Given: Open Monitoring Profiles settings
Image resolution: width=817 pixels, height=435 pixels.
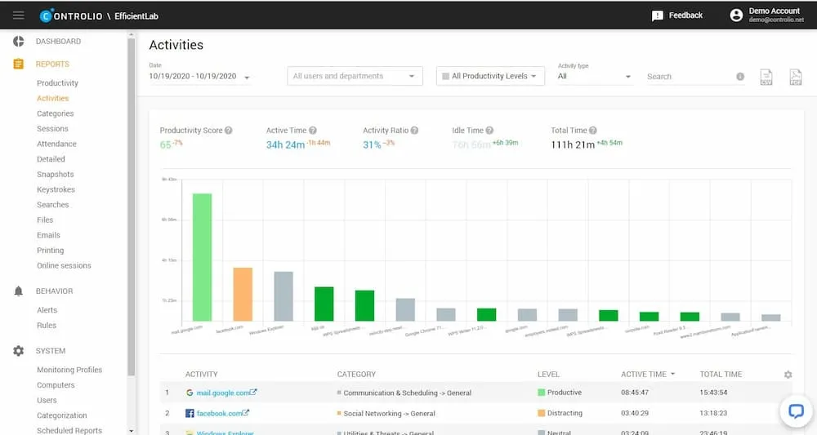Looking at the screenshot, I should coord(69,370).
